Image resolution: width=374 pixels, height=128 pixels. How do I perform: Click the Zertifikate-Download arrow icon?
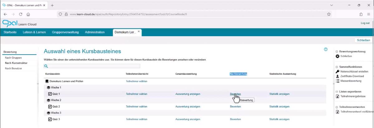click(x=337, y=76)
